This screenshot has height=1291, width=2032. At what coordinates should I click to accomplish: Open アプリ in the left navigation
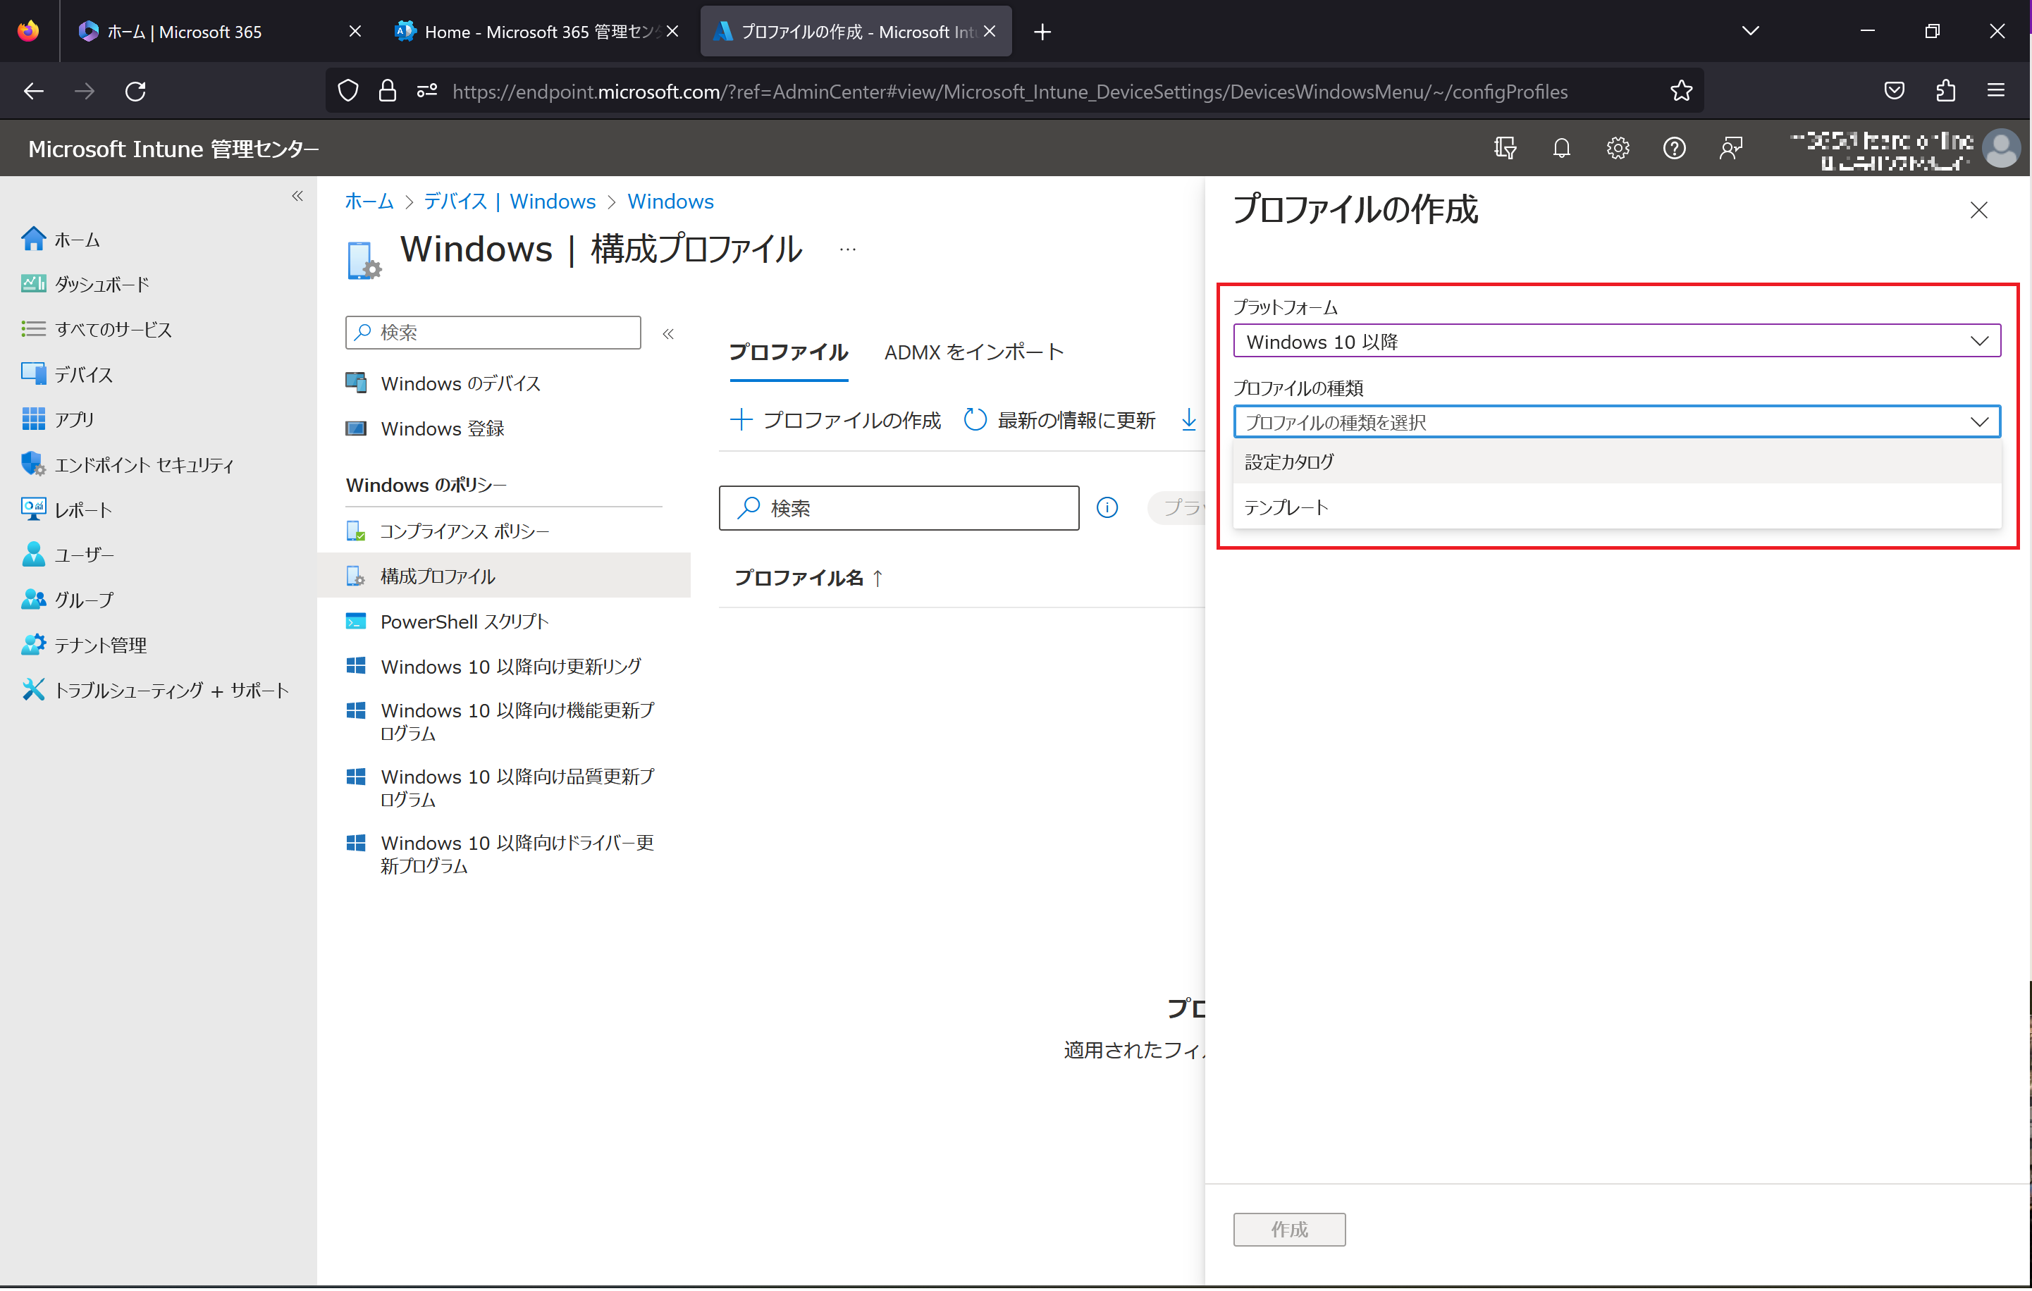pyautogui.click(x=57, y=419)
